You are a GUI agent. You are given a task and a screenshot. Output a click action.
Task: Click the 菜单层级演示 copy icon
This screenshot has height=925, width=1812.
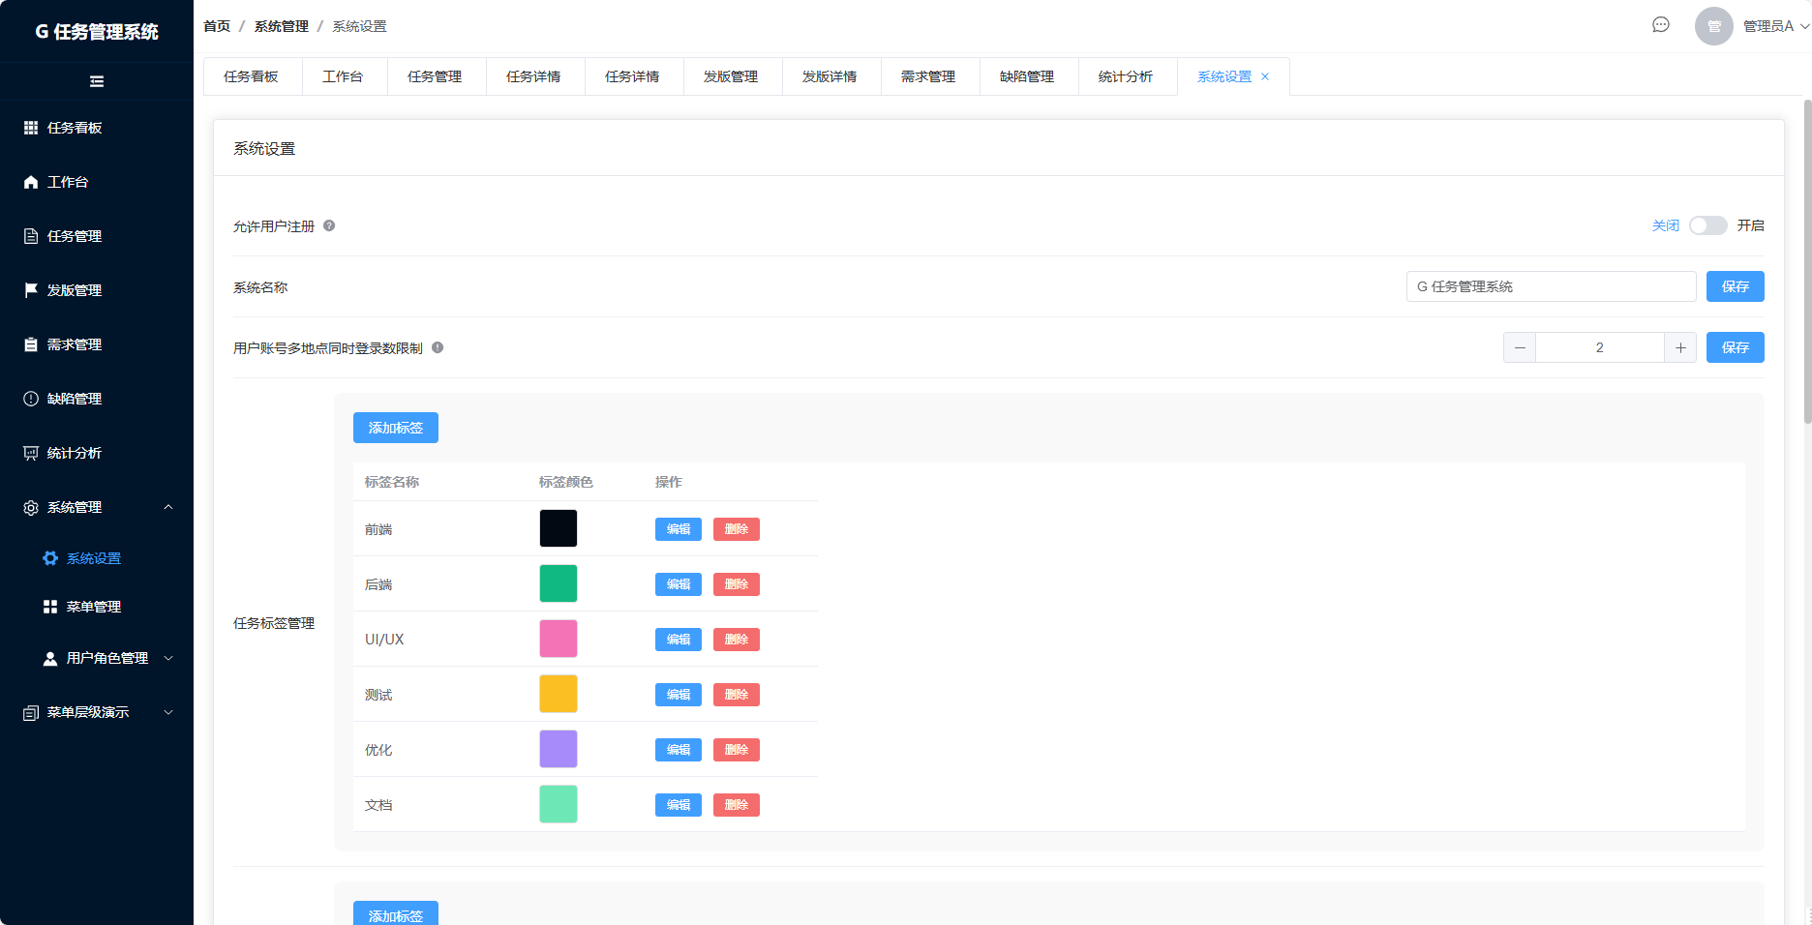(x=31, y=712)
